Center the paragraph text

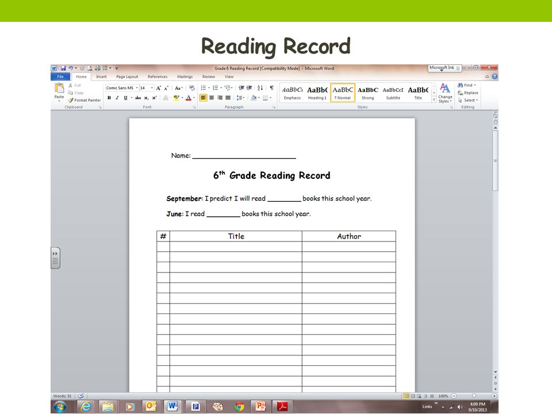tap(212, 98)
